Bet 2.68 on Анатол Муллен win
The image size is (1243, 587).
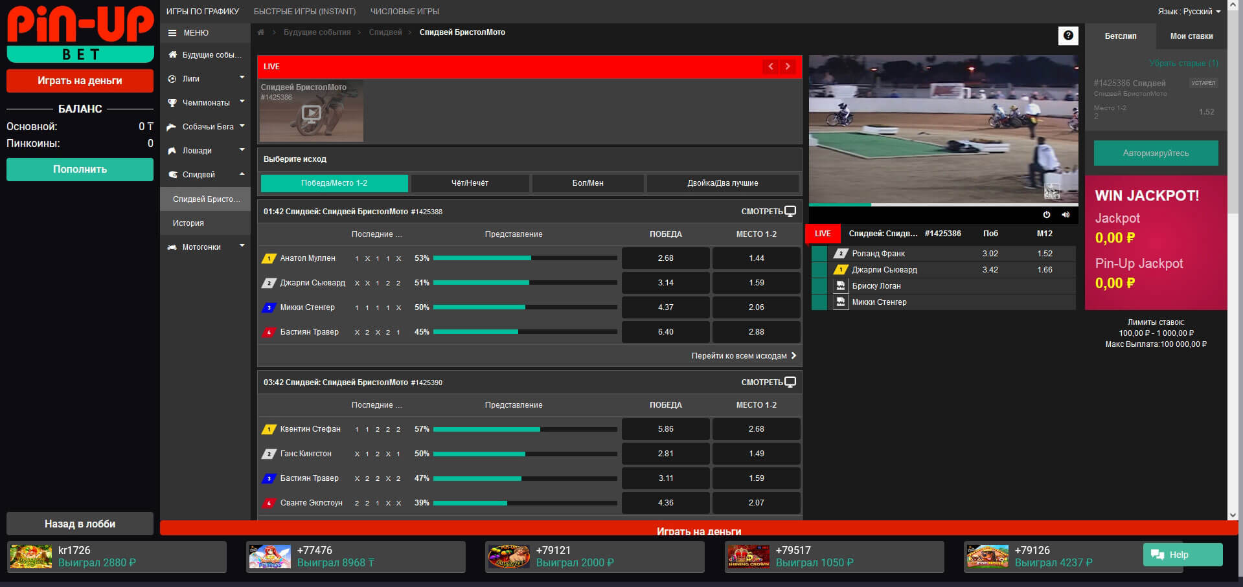tap(665, 258)
